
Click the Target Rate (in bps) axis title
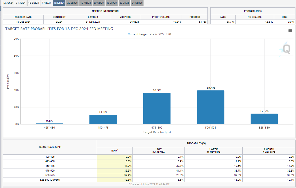tap(157, 132)
